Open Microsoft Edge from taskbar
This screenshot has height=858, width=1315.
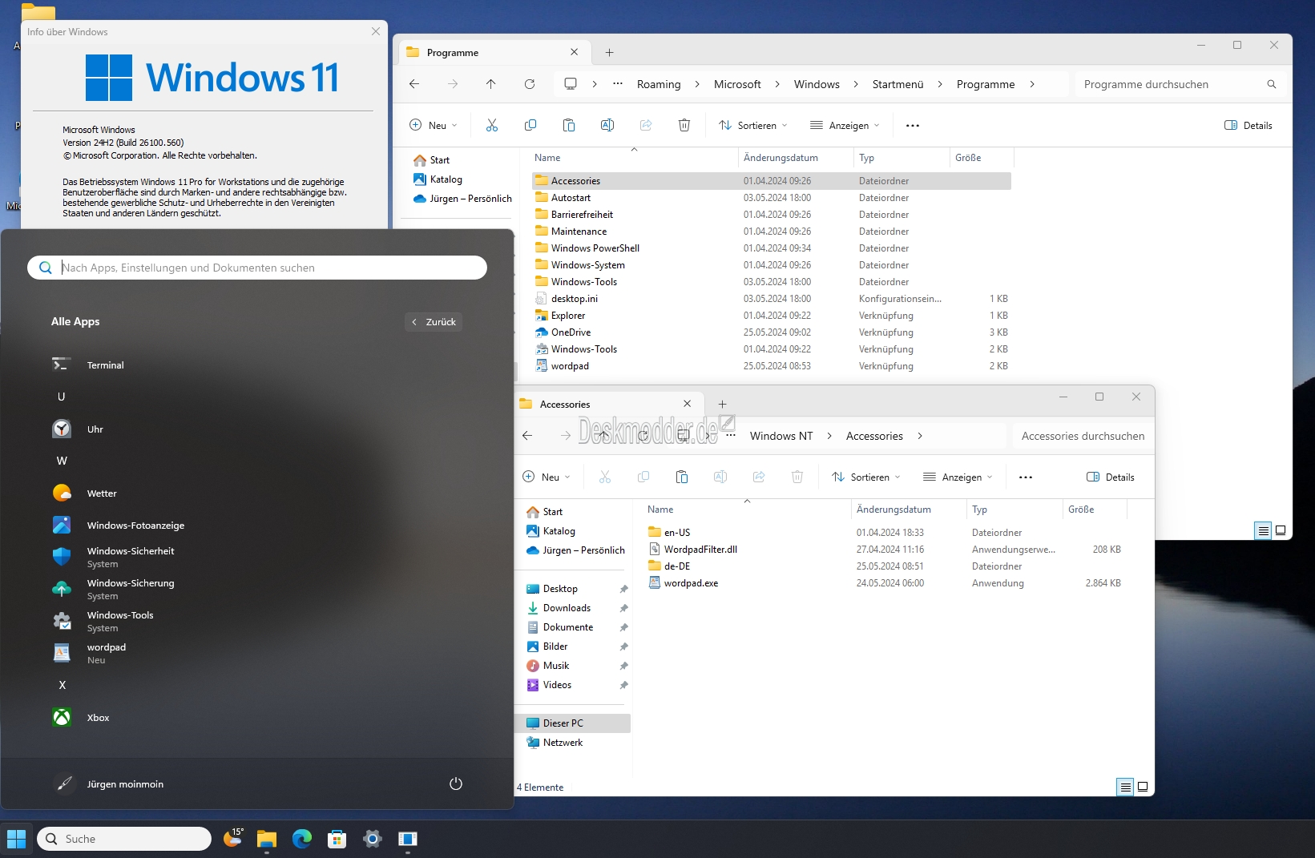(x=302, y=839)
